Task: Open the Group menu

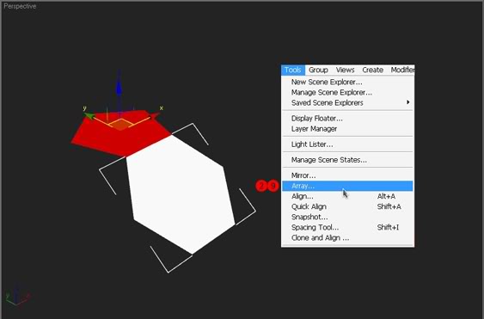Action: 318,71
